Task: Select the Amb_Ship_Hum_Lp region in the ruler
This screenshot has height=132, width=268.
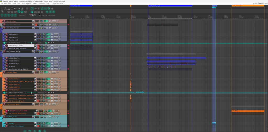Action: (81, 6)
